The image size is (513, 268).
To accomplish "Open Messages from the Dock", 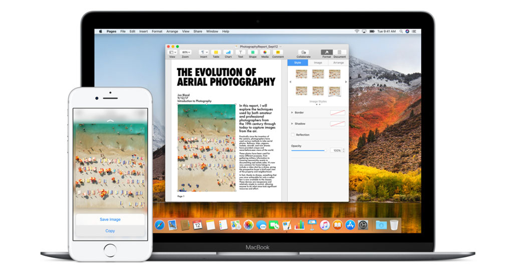I will coord(262,225).
